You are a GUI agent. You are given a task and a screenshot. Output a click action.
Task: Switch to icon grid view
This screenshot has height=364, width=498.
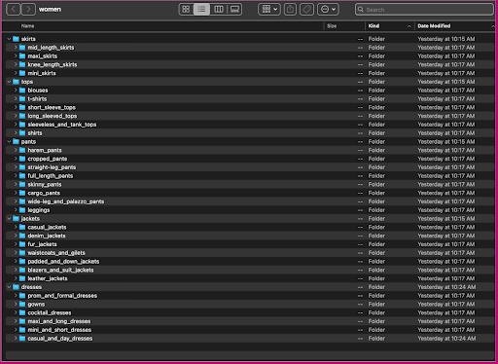point(186,9)
